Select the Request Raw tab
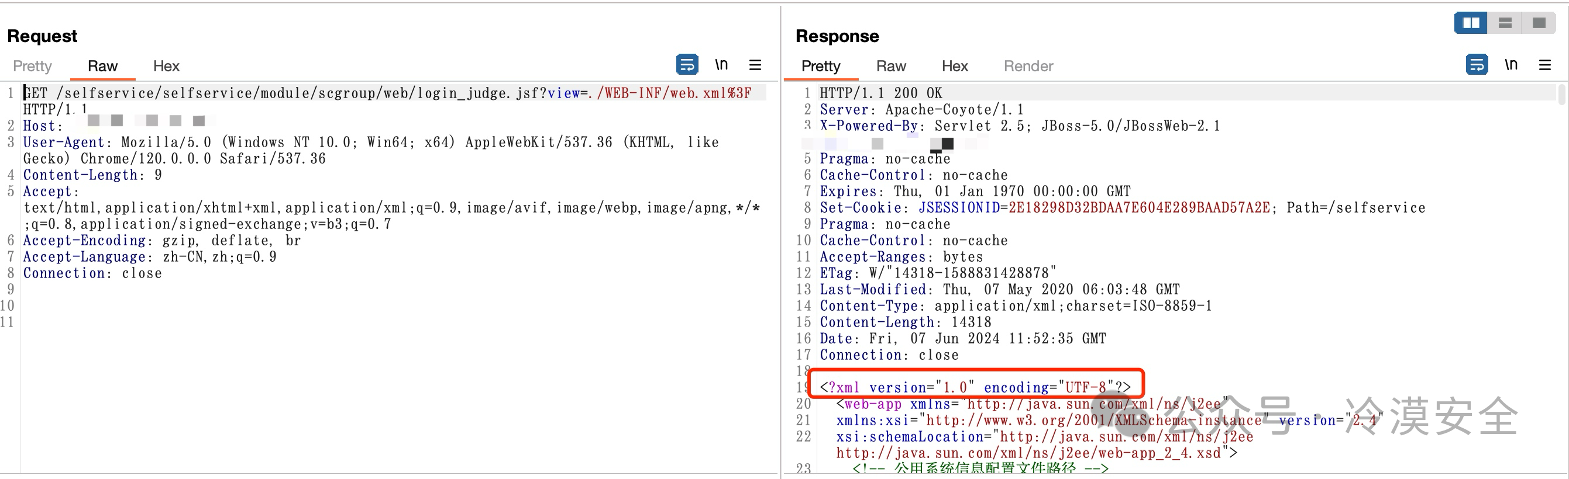The height and width of the screenshot is (479, 1569). pyautogui.click(x=102, y=66)
